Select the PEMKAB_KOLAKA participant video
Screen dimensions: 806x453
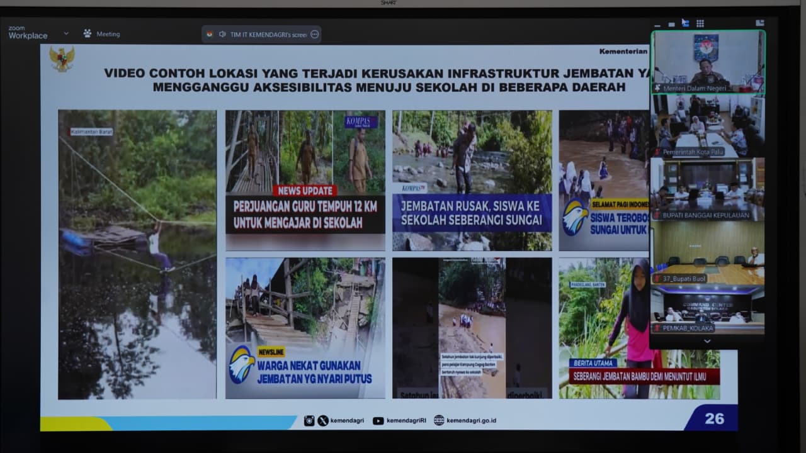pyautogui.click(x=708, y=310)
